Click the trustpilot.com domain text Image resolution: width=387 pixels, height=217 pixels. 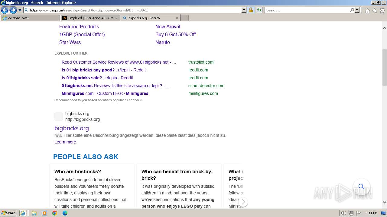[x=201, y=62]
